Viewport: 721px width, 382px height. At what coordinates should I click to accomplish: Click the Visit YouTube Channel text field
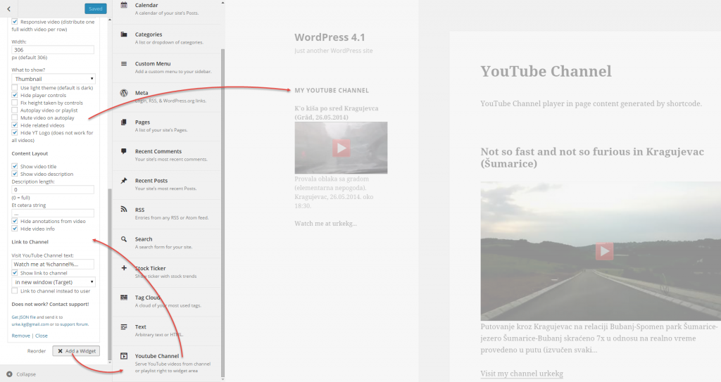(53, 264)
